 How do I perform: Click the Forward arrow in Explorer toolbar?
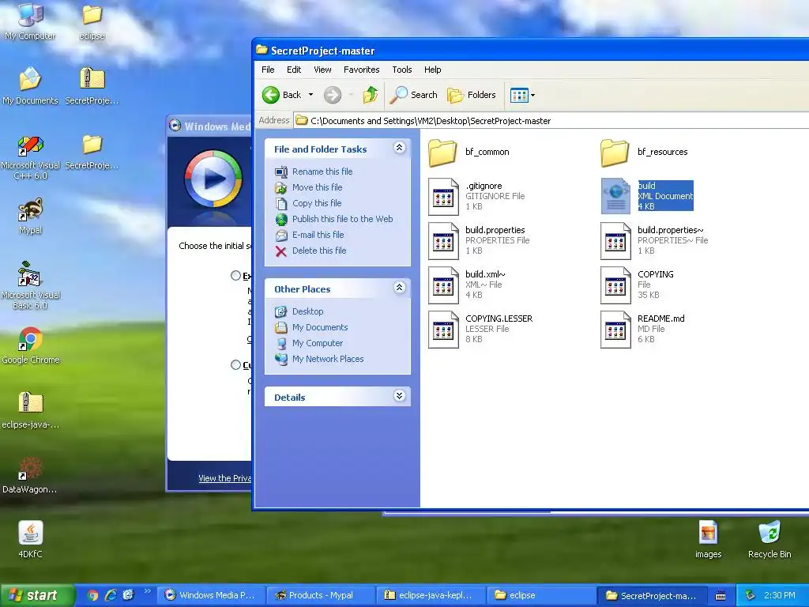(x=333, y=95)
